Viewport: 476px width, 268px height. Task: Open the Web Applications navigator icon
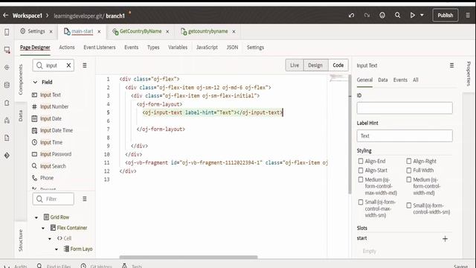click(x=7, y=50)
